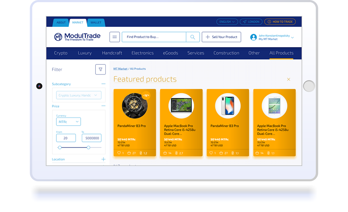This screenshot has height=212, width=348.
Task: Click the rating icon showing 2,7
Action: 177,153
